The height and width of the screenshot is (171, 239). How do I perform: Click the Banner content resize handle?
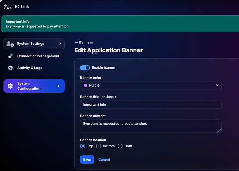[x=219, y=131]
